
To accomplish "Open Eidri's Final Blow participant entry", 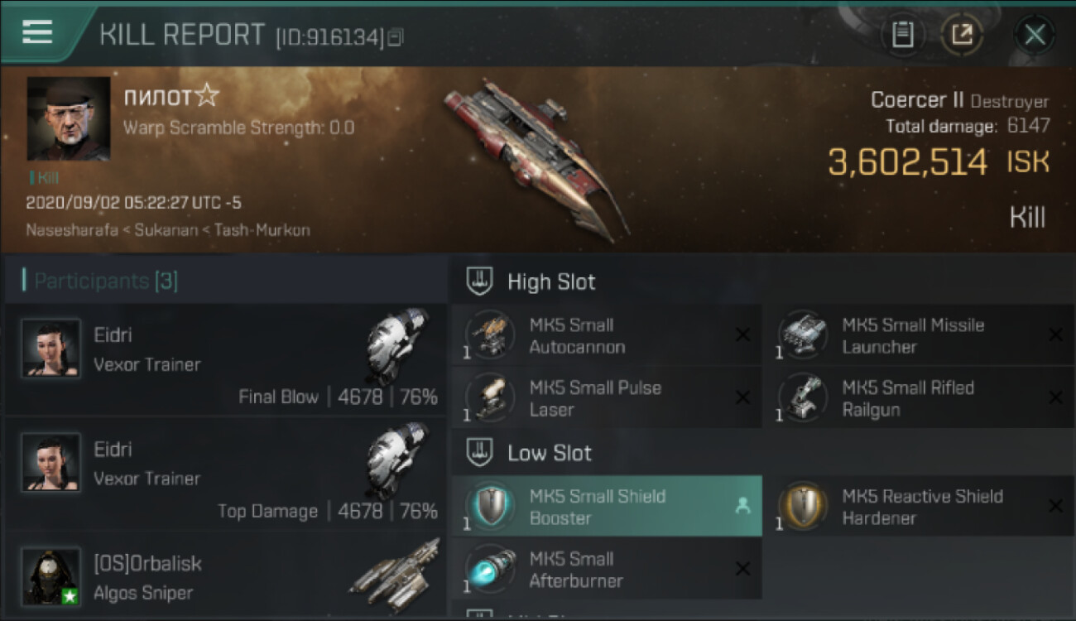I will click(225, 359).
